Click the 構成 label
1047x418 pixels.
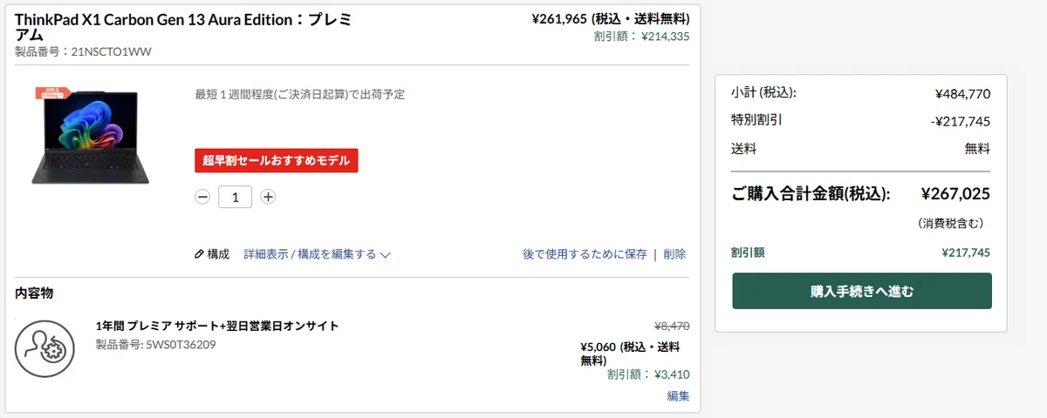click(218, 254)
